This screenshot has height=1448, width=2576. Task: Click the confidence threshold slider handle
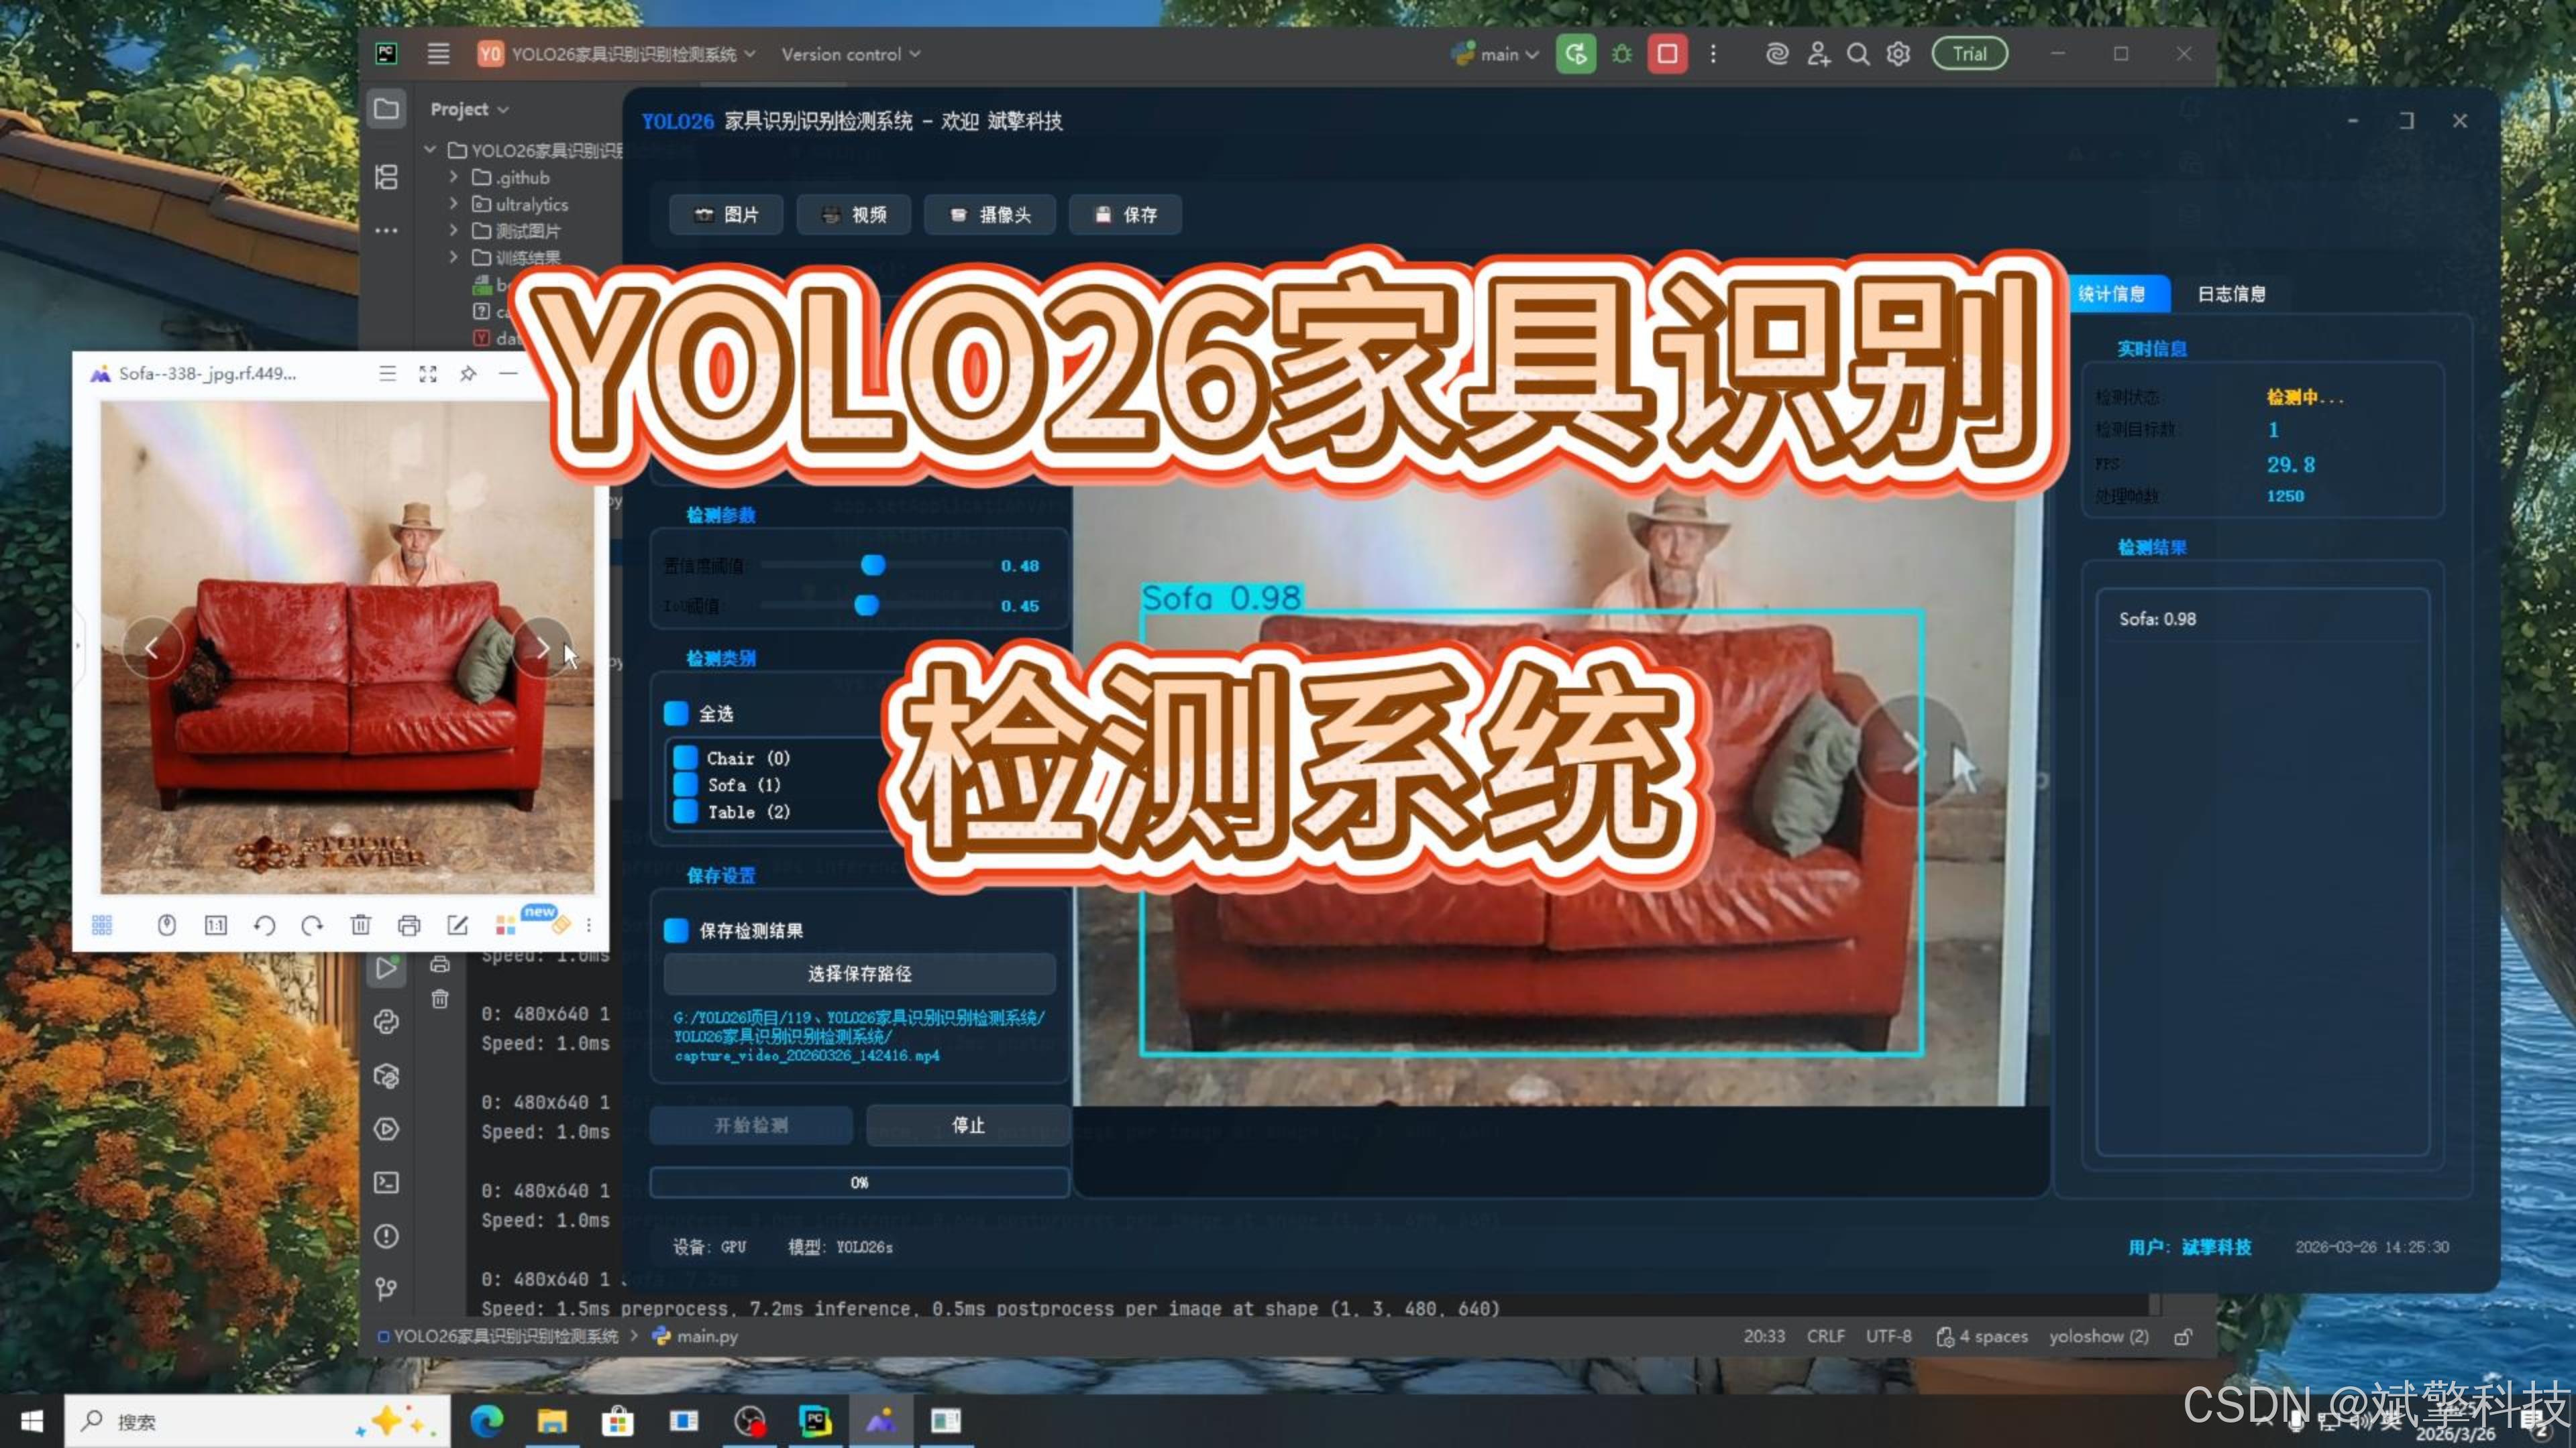point(873,566)
